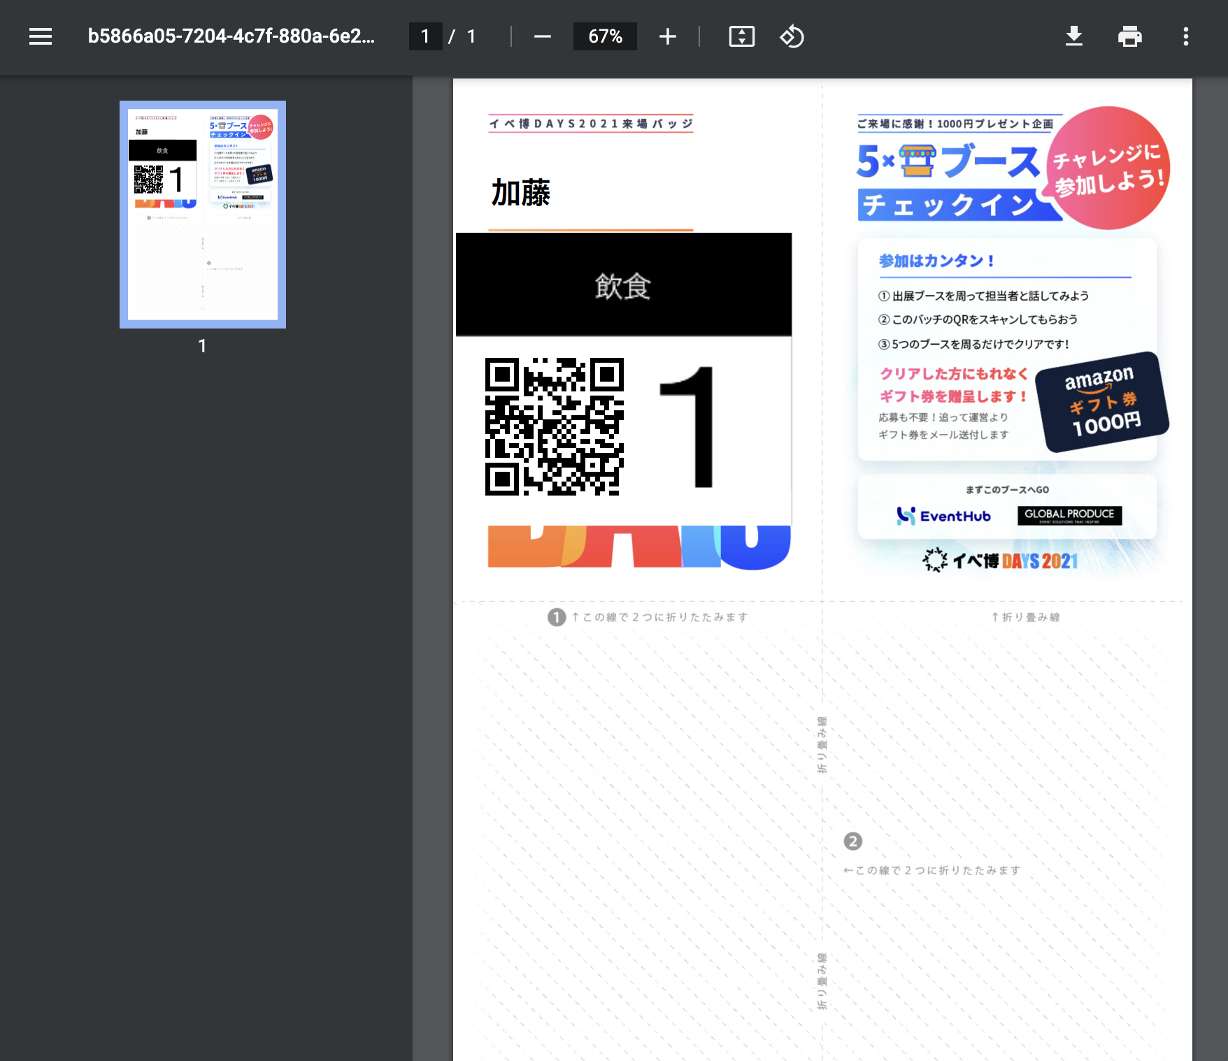Viewport: 1228px width, 1061px height.
Task: Click the GLOBAL PRODUCE logo
Action: (x=1069, y=515)
